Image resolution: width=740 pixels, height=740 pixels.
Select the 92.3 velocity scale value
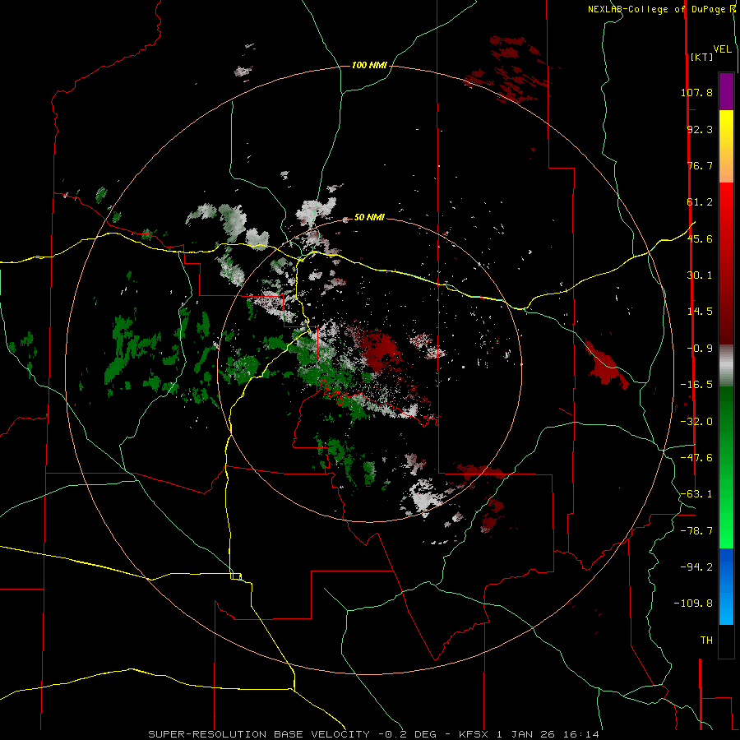click(x=700, y=129)
